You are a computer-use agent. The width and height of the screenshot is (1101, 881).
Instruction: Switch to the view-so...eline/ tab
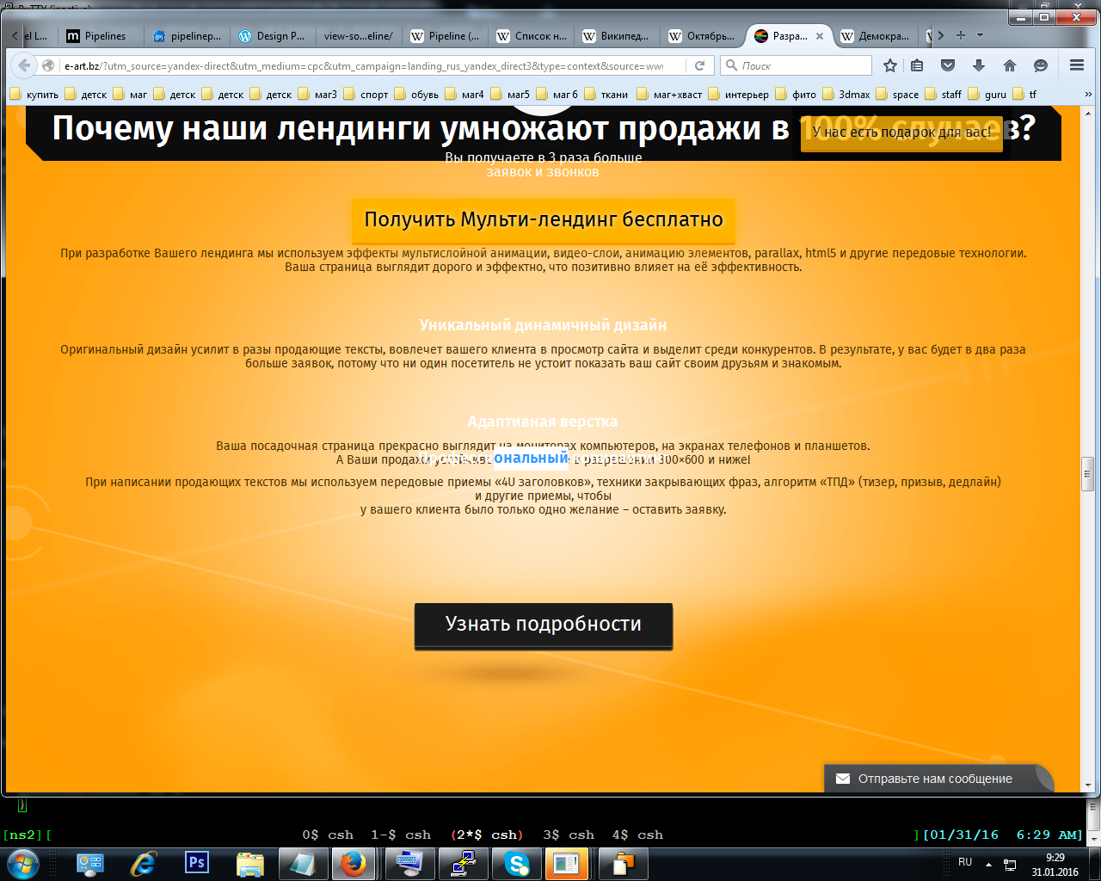coord(359,36)
